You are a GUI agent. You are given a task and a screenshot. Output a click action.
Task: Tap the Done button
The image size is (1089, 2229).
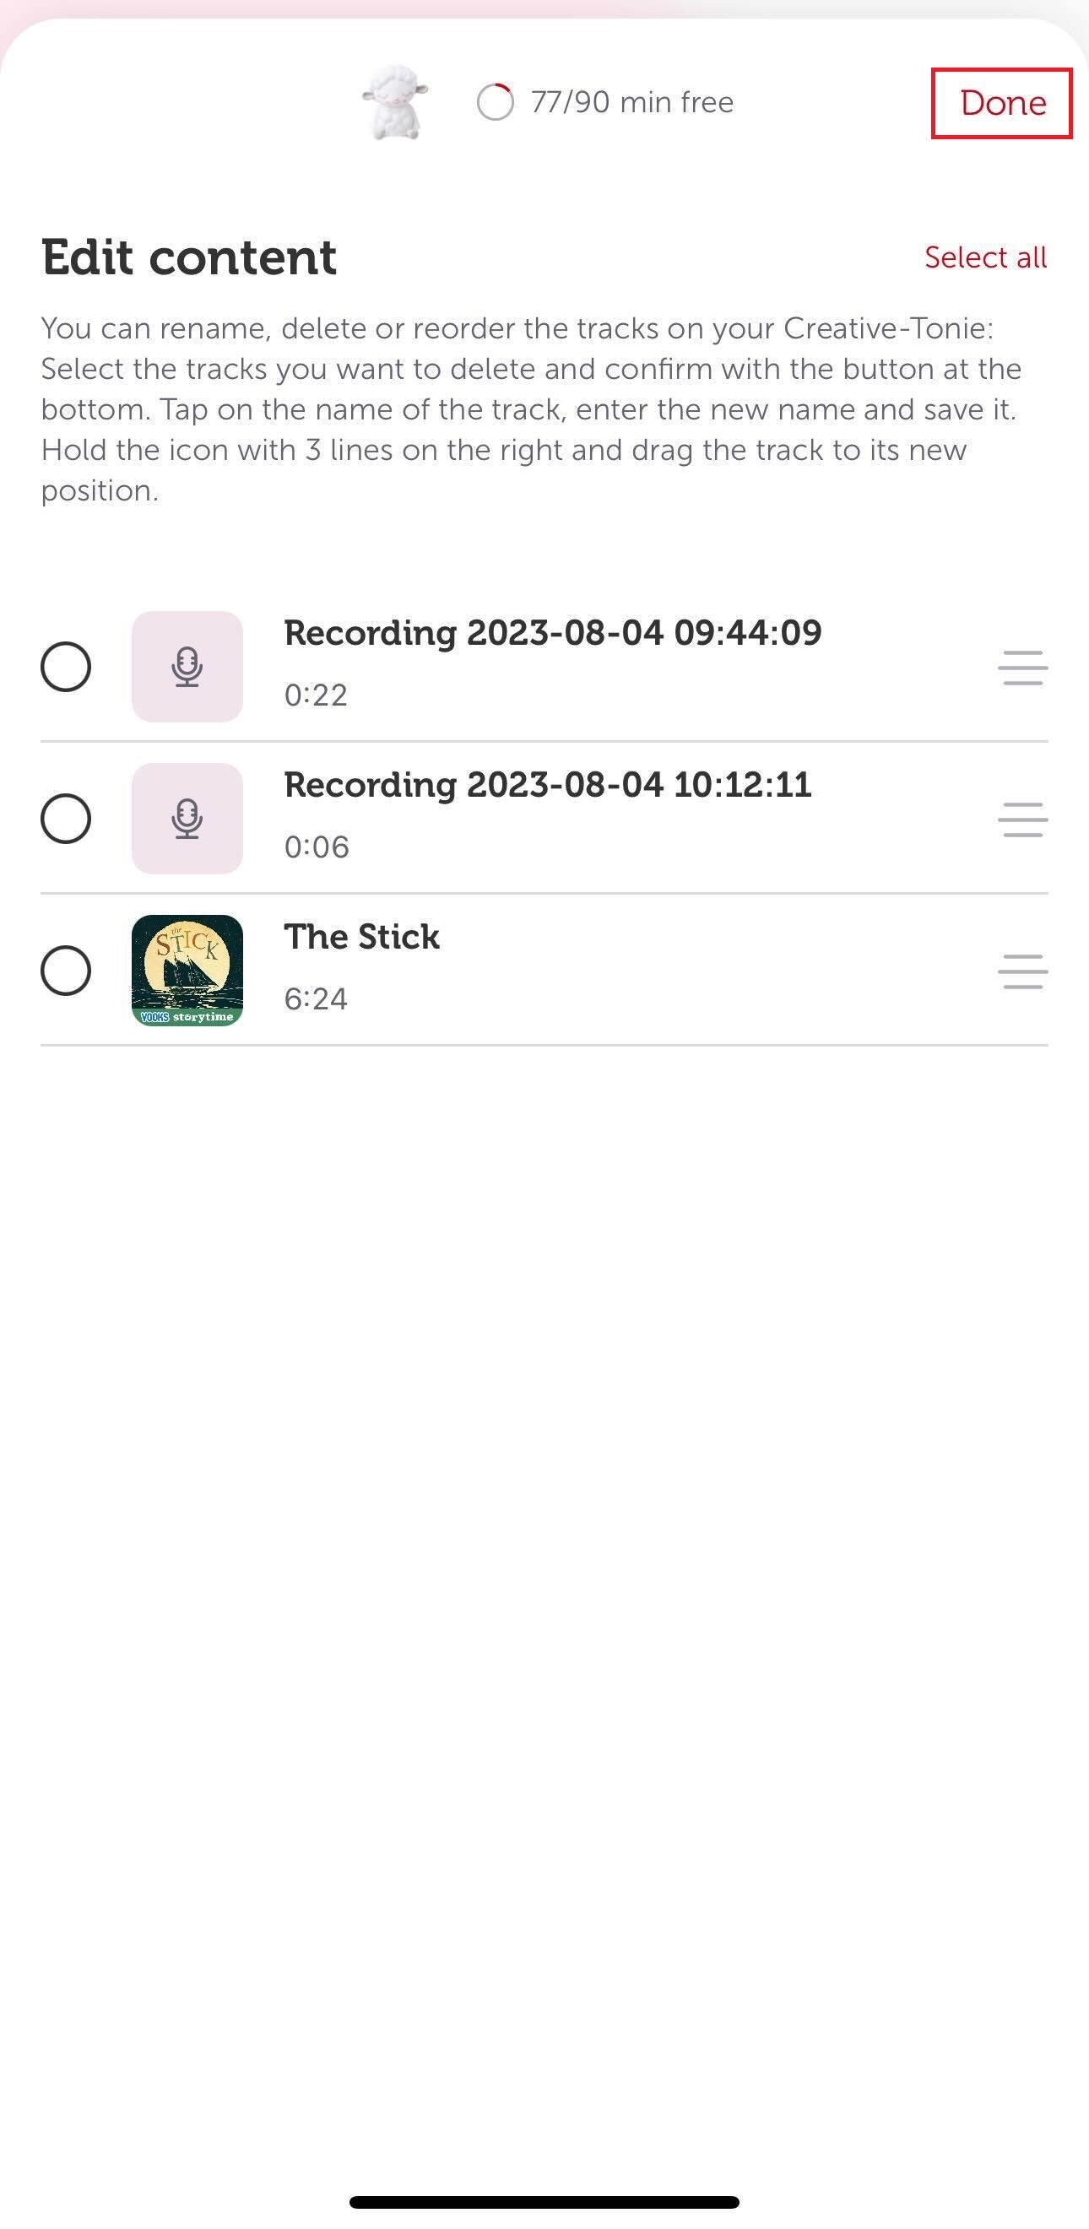[x=1001, y=103]
